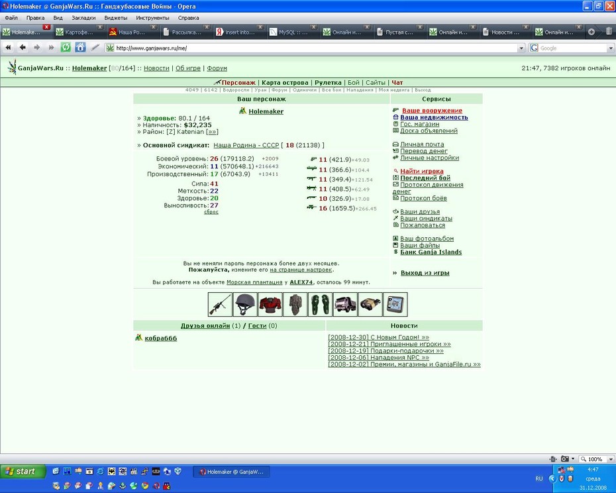The image size is (616, 493).
Task: Click Internet Explorer quick launch icon
Action: 101,471
